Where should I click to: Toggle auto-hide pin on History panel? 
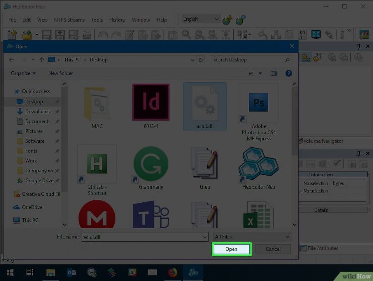tap(359, 46)
